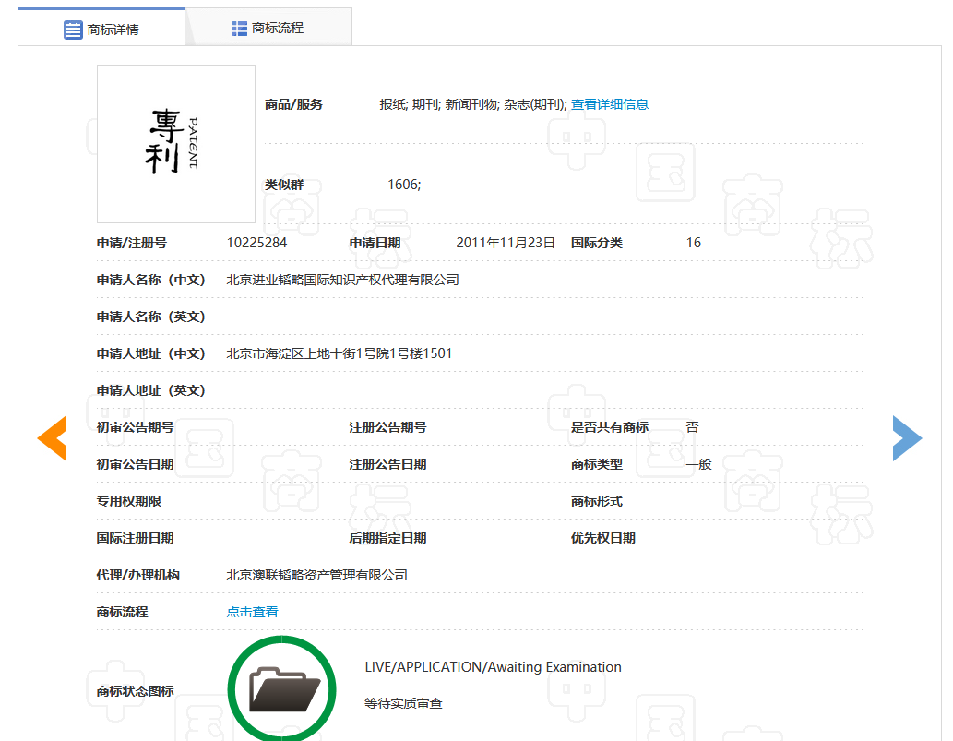The image size is (953, 741).
Task: Select international class value 16
Action: tap(694, 243)
